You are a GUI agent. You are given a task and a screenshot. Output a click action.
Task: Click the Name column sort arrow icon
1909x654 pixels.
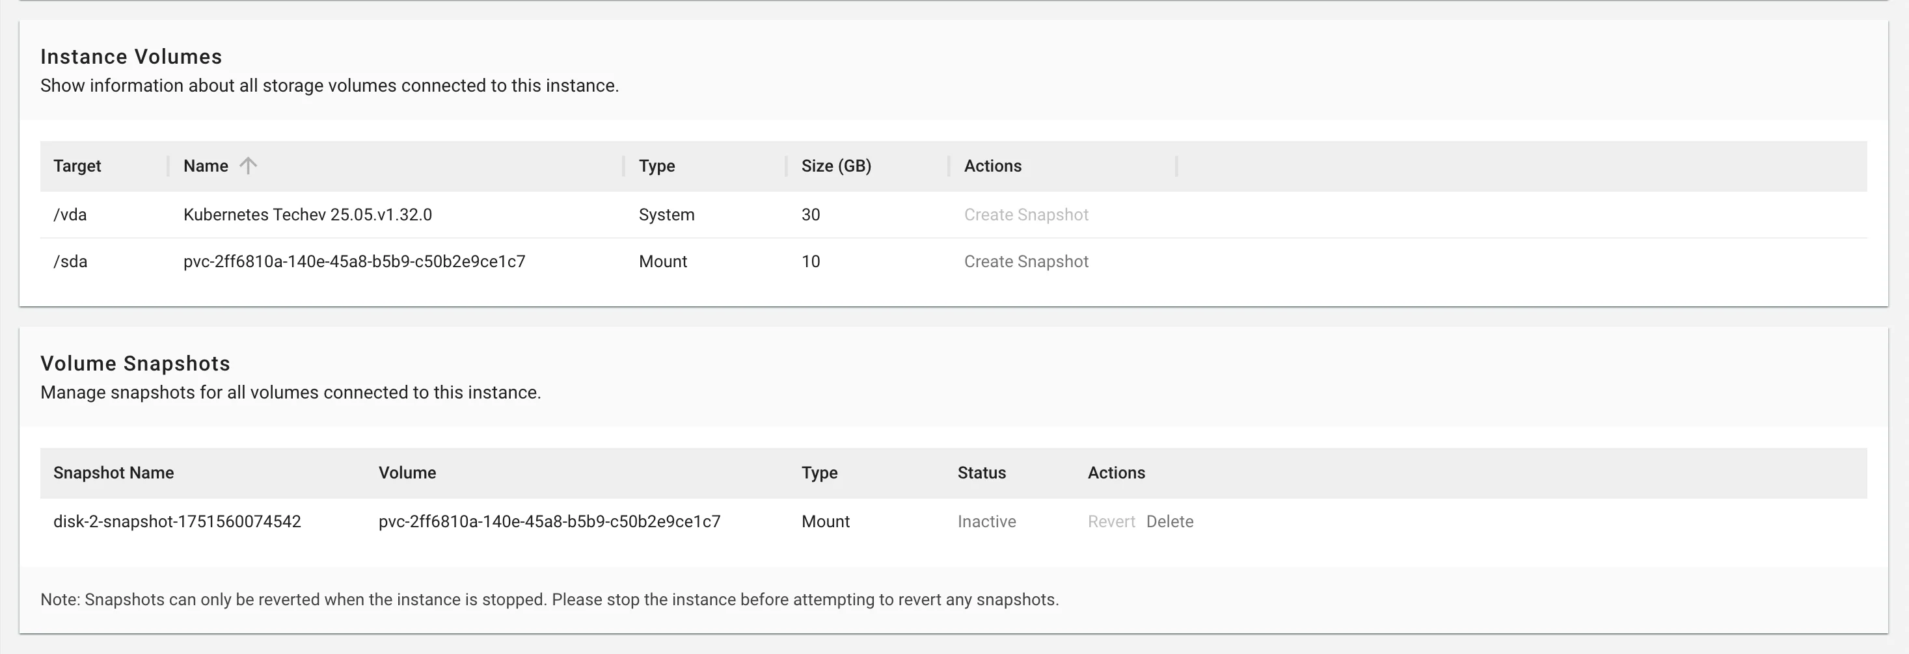click(249, 166)
